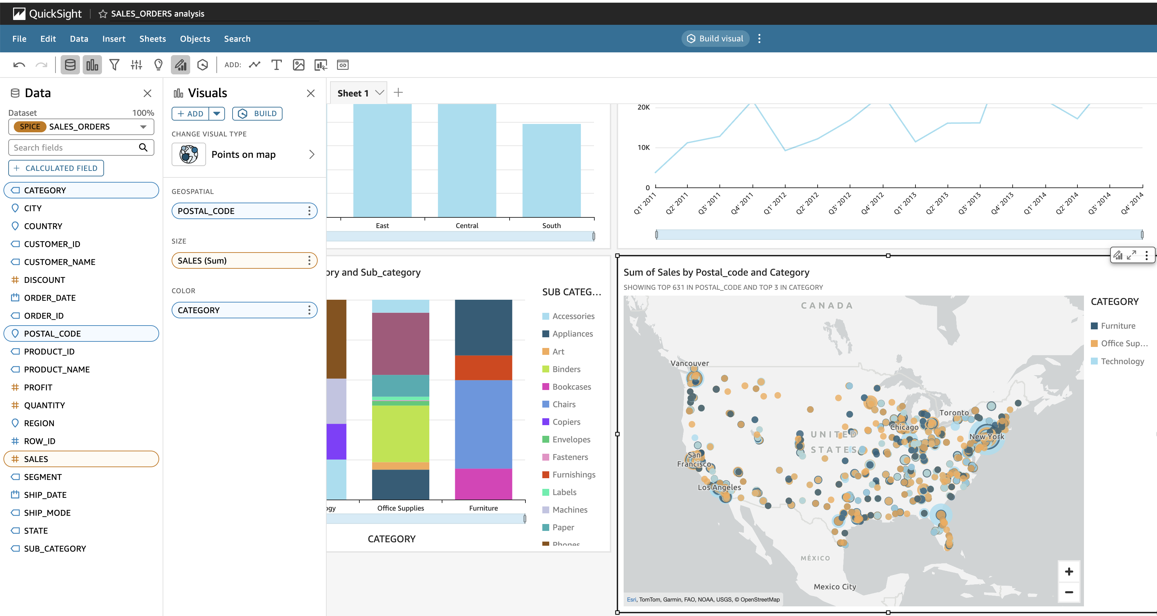Toggle the Data pane database icon

click(70, 65)
